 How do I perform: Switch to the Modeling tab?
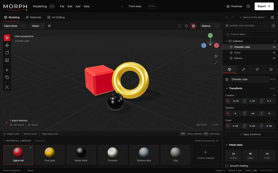(x=12, y=17)
